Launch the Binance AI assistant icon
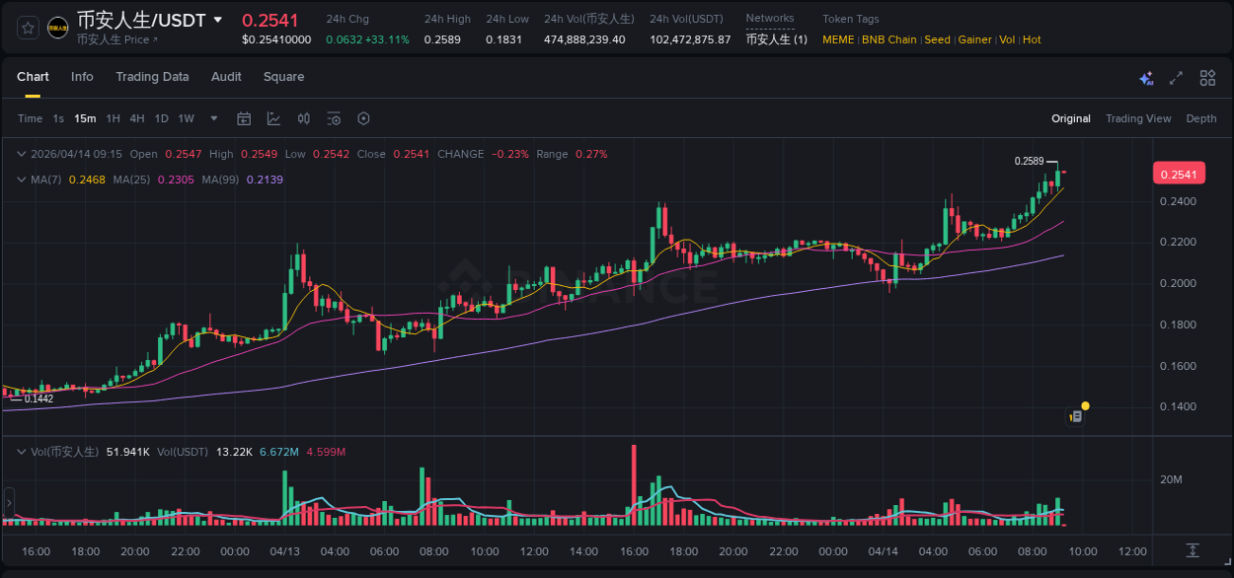Viewport: 1234px width, 578px height. coord(1146,77)
